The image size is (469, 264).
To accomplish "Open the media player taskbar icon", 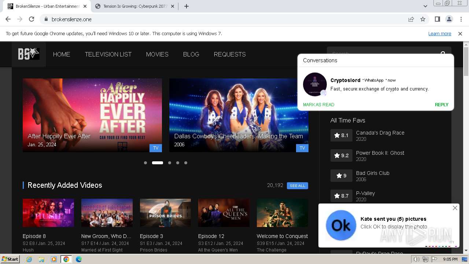I will 54,259.
